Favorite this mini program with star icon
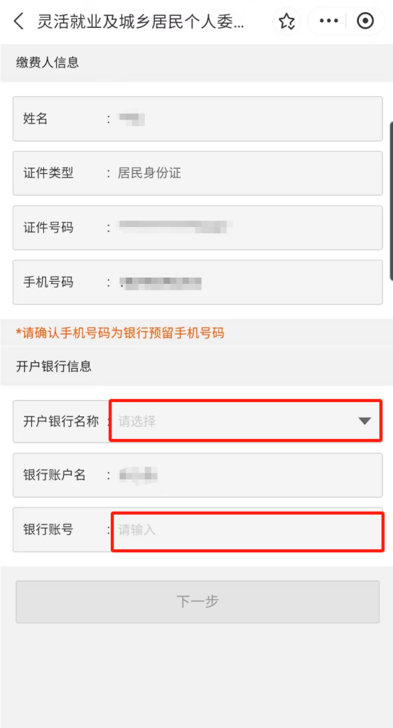Viewport: 393px width, 728px height. click(x=287, y=21)
